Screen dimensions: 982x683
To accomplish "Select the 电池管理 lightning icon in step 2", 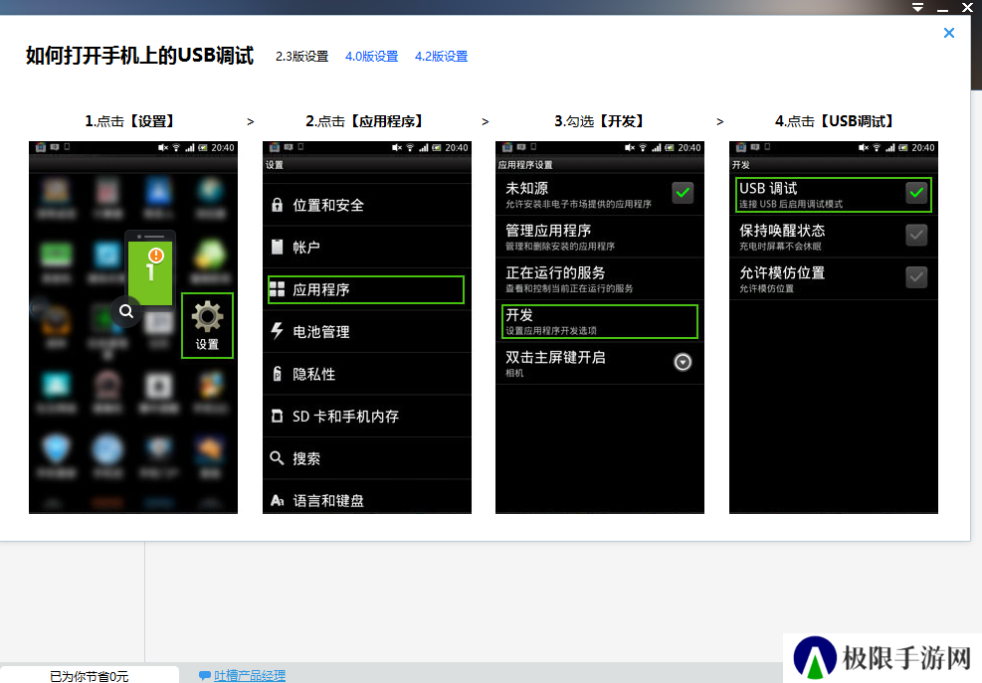I will [x=277, y=330].
